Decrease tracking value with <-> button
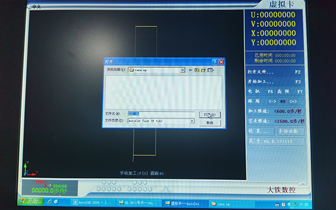Screen dimensions: 336x210 tap(272, 101)
